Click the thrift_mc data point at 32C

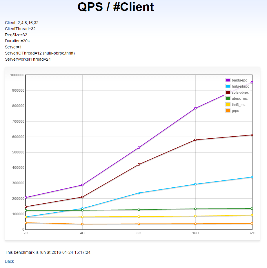[252, 215]
